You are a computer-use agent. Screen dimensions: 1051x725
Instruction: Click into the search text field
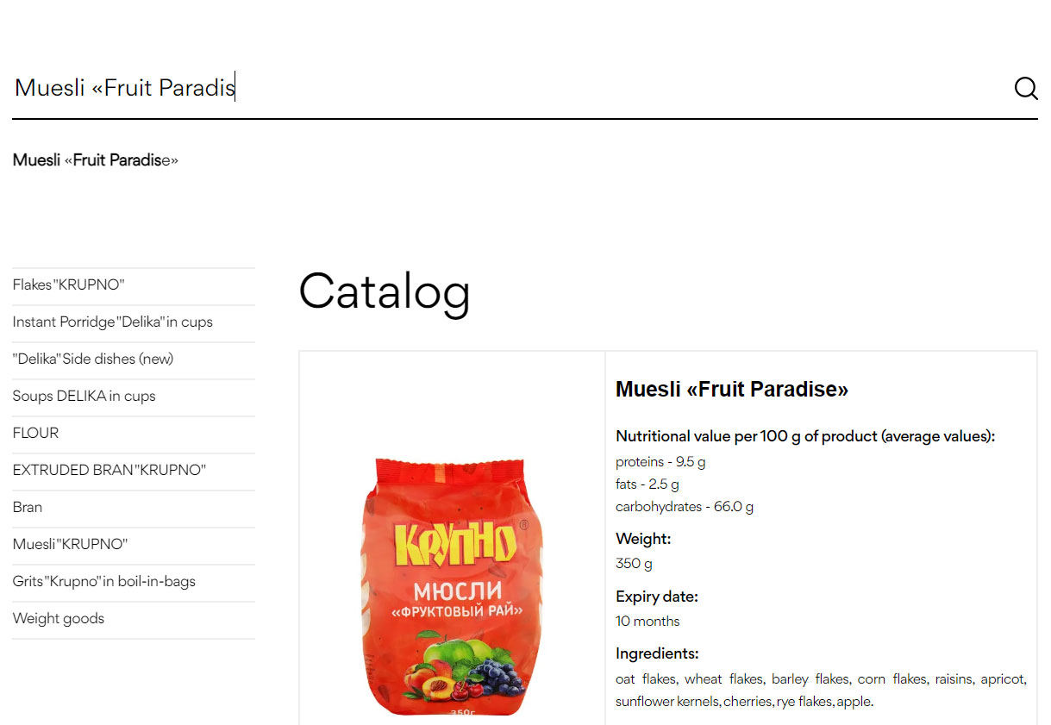(x=509, y=88)
